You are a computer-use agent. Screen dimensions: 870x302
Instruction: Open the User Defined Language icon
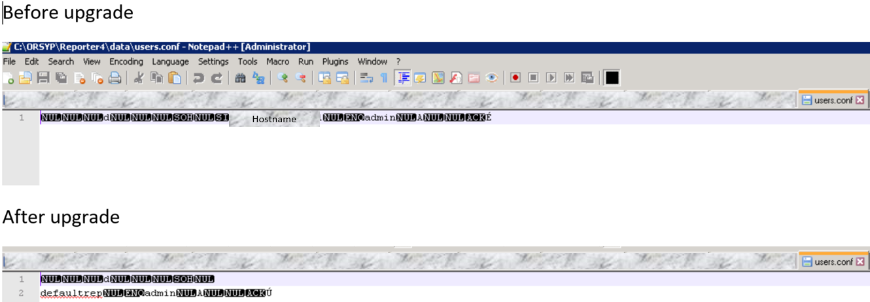click(420, 78)
